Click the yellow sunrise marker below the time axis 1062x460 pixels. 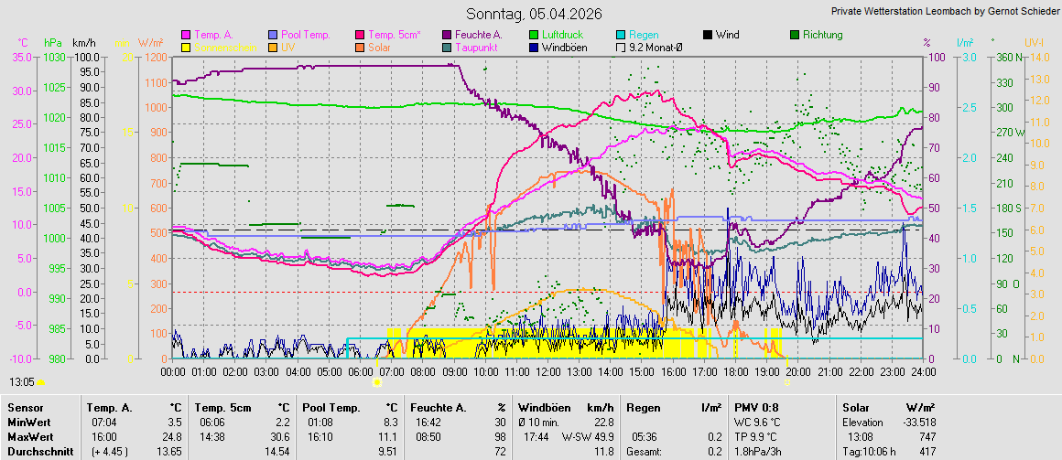click(x=377, y=382)
